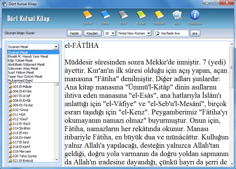Open sure 021 El-Enbiyâ

coord(23,161)
